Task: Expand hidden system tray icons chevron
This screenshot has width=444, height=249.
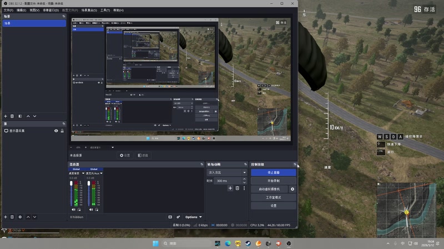Action: coord(387,243)
